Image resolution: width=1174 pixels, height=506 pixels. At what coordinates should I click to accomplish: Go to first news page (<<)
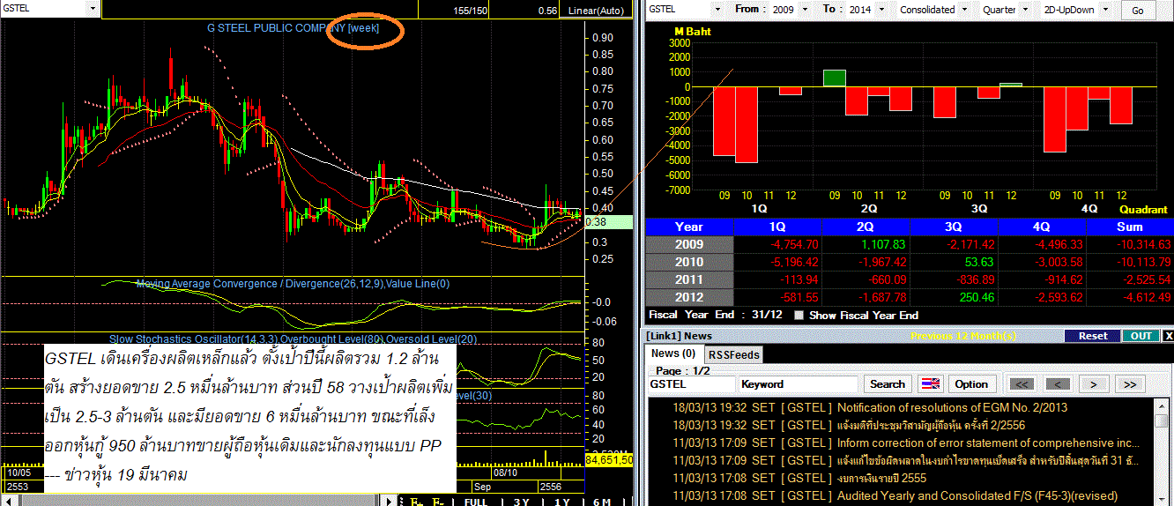1022,384
